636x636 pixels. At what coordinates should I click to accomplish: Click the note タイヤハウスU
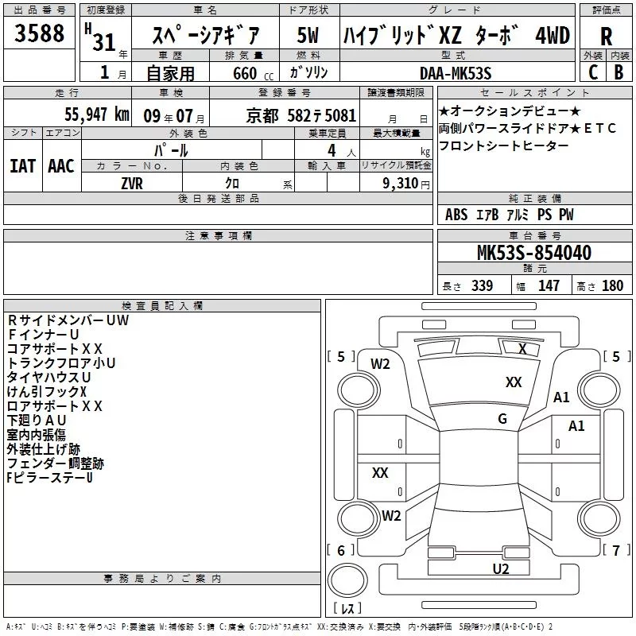coord(48,377)
